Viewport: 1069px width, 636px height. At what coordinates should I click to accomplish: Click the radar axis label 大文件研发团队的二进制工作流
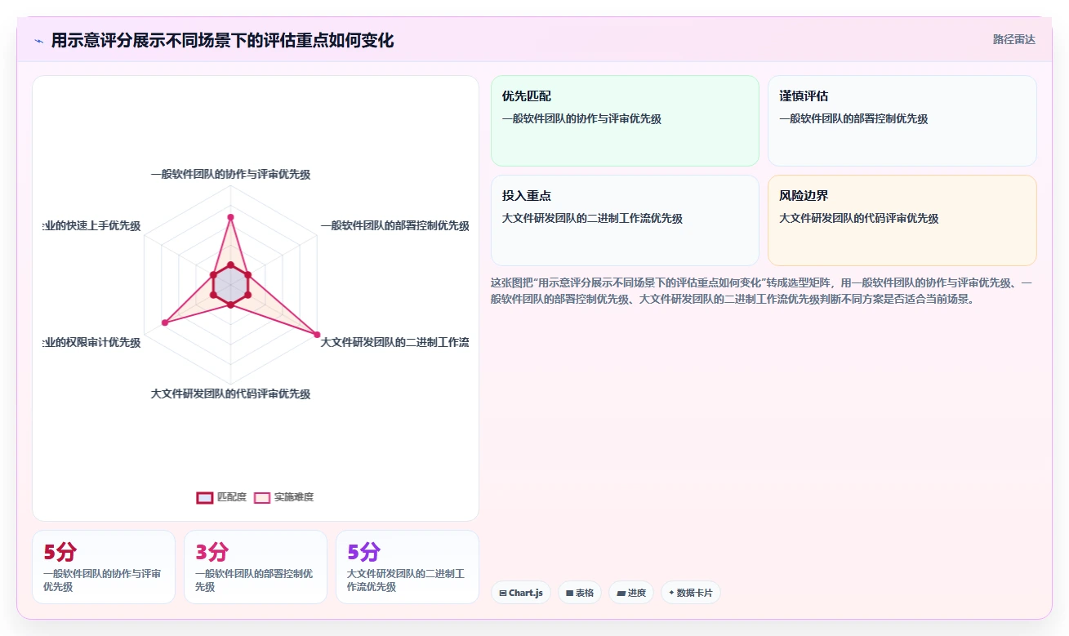tap(395, 342)
